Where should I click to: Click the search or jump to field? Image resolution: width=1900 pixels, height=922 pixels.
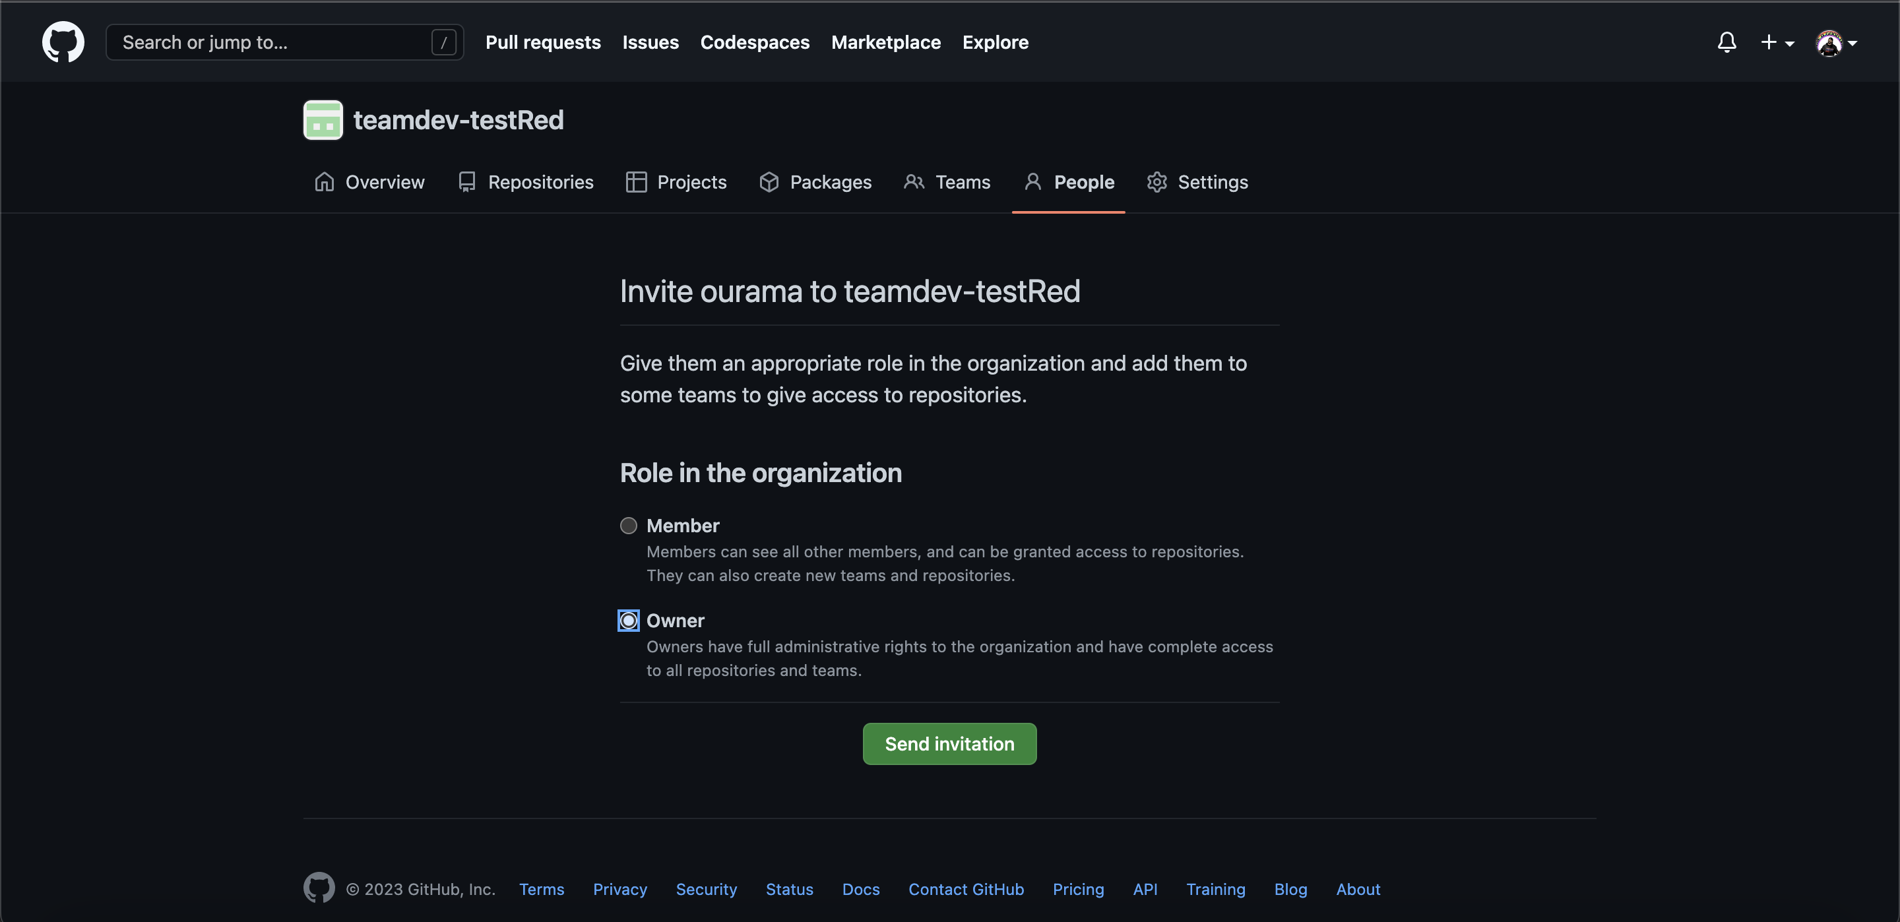tap(284, 42)
